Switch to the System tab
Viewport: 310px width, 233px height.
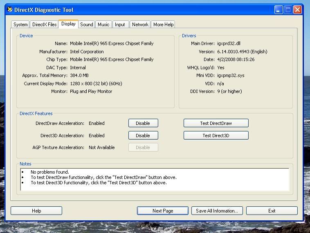(x=20, y=24)
